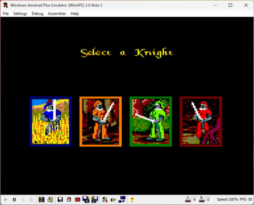
Task: Select the orange knight portrait
Action: (x=101, y=122)
